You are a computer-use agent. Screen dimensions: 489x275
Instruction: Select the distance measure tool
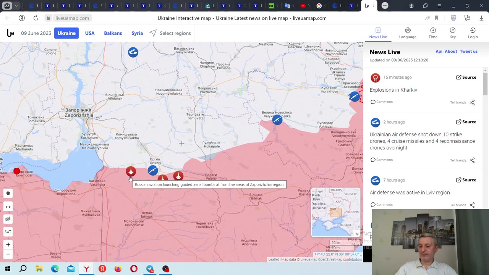pyautogui.click(x=8, y=207)
